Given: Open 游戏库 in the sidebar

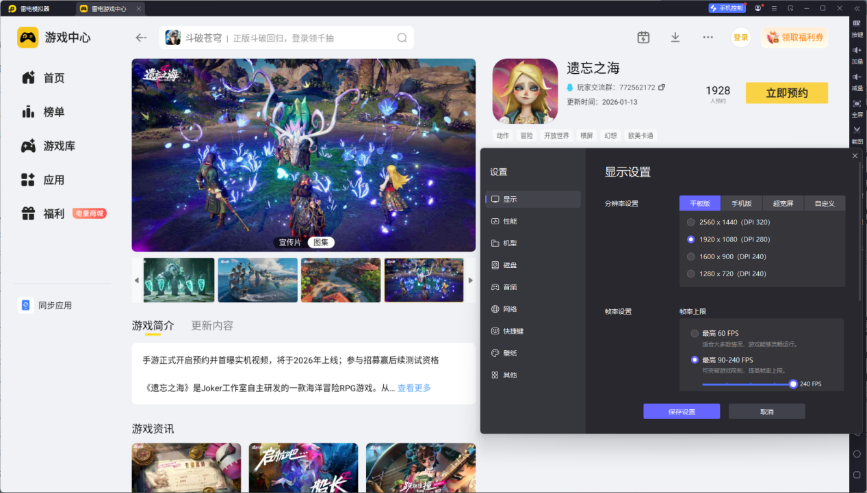Looking at the screenshot, I should [48, 146].
